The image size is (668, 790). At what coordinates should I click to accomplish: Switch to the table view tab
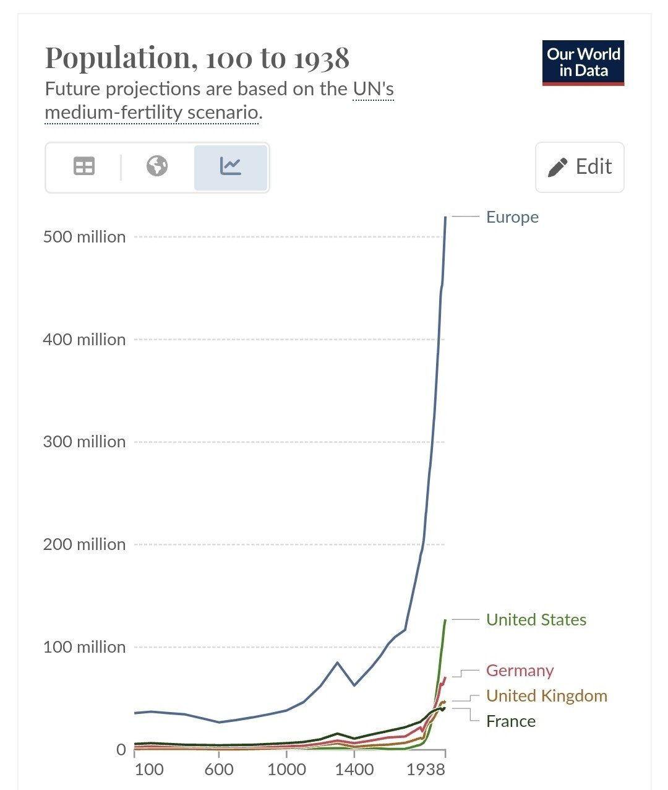coord(84,167)
